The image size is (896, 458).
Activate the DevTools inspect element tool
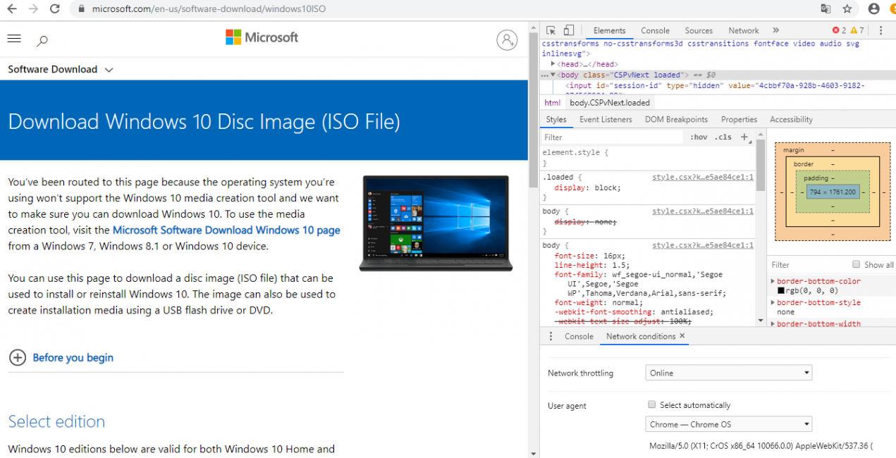click(551, 30)
